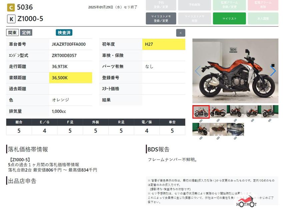Open マイリストメモ 登録/変更 button

pyautogui.click(x=161, y=18)
